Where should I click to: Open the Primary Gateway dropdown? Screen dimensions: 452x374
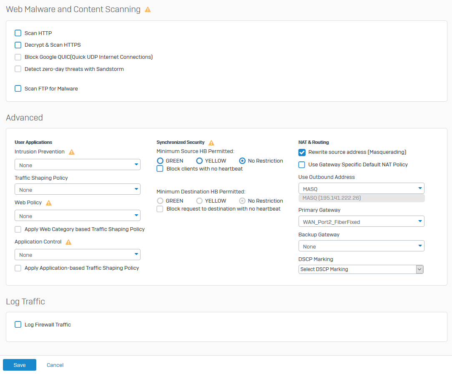361,221
